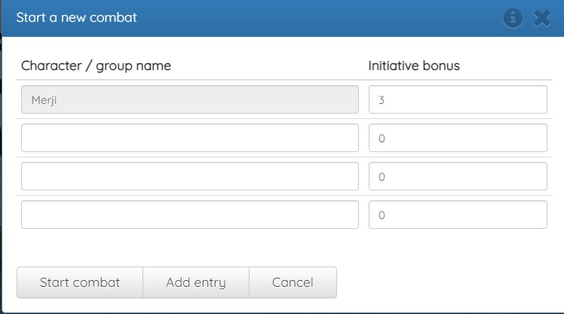
Task: Click the second row initiative bonus field
Action: point(457,138)
